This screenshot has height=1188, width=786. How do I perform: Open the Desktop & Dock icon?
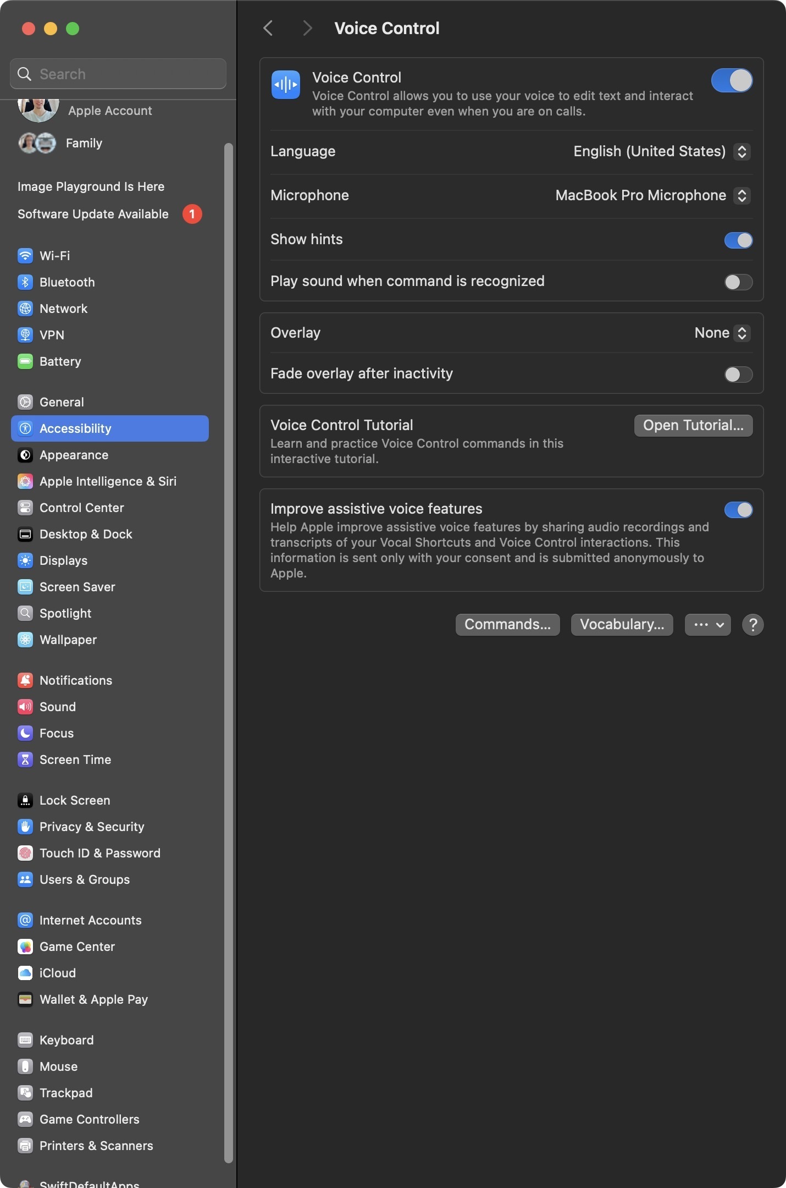point(25,534)
